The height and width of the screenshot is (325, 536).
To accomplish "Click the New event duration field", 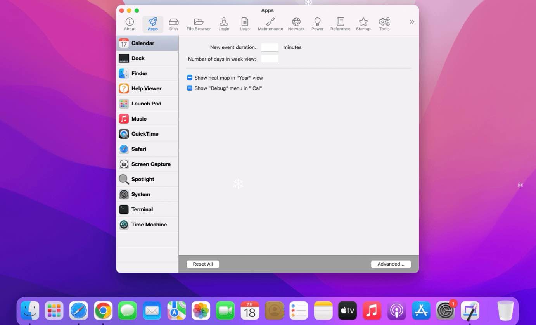I will 270,47.
